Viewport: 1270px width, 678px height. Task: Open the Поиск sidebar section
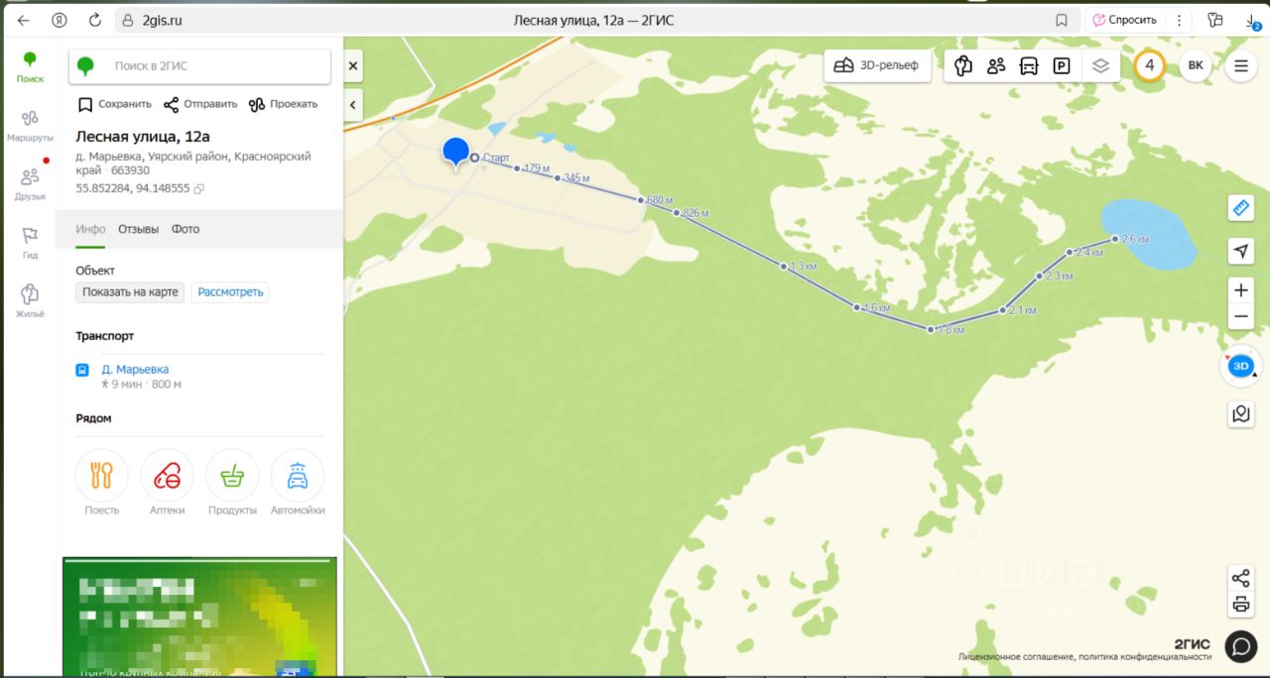click(x=30, y=67)
